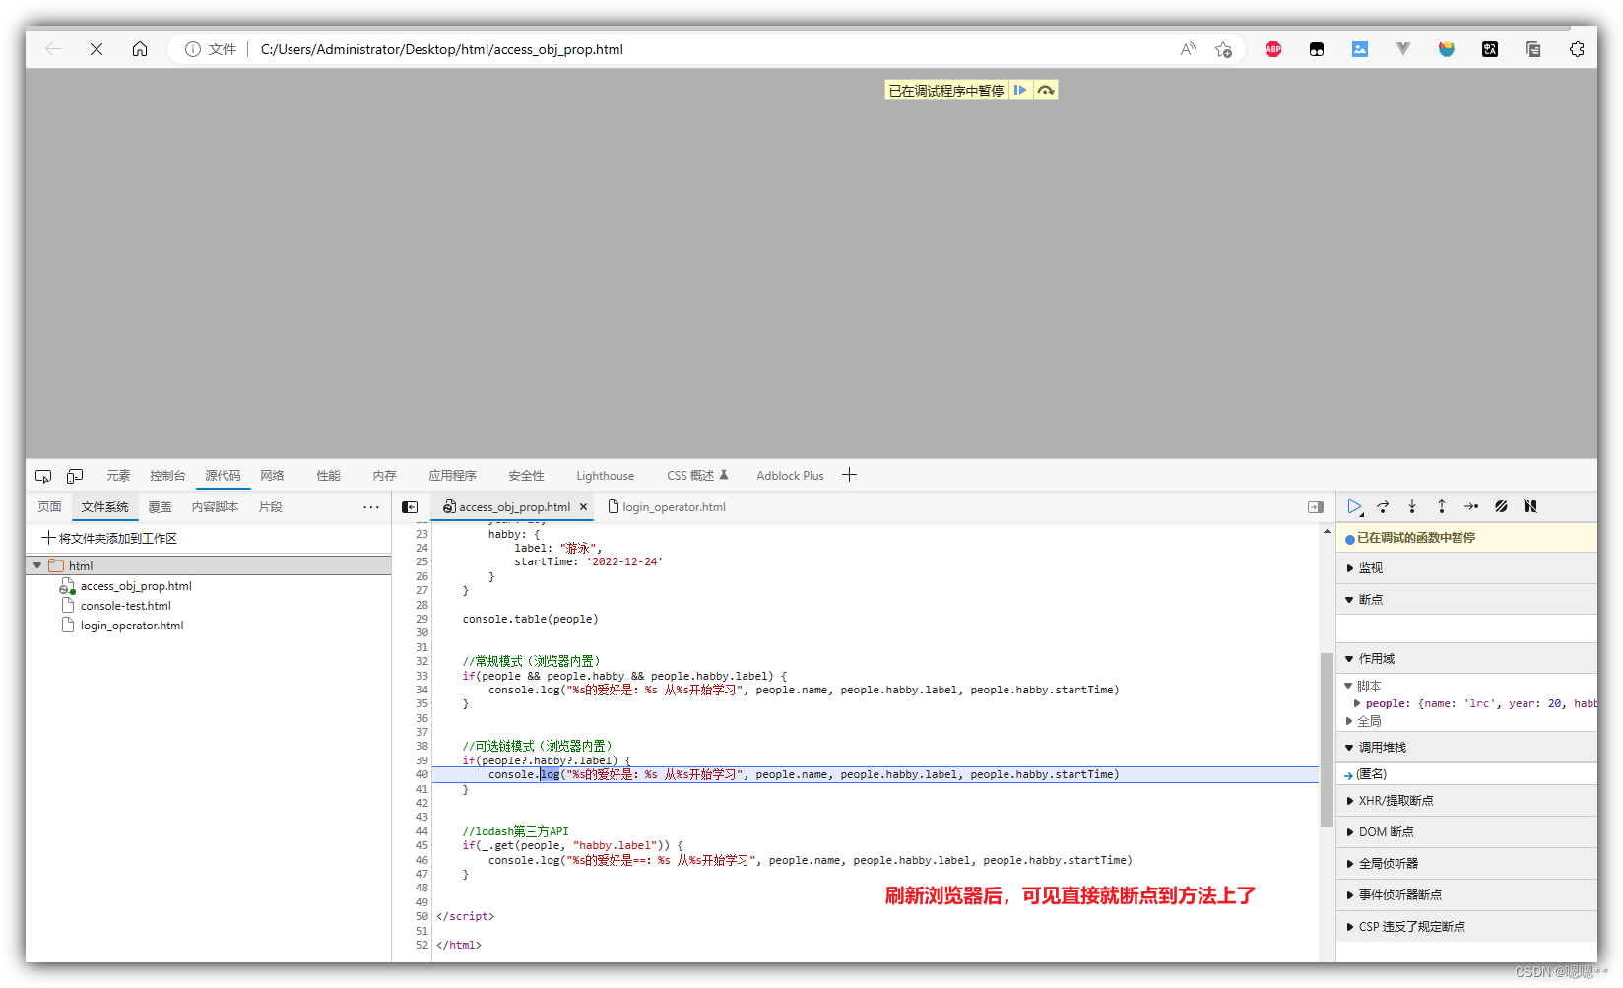Expand the 监视 section
This screenshot has width=1623, height=988.
[x=1466, y=568]
